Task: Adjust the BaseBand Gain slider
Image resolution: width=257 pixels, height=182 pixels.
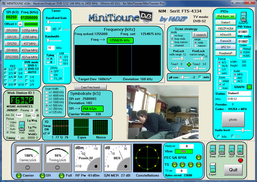Action: 54,22
